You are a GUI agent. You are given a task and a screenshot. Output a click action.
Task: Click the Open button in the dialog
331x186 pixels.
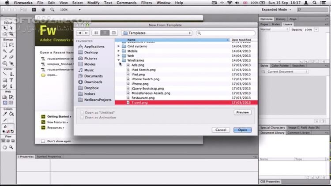(243, 130)
